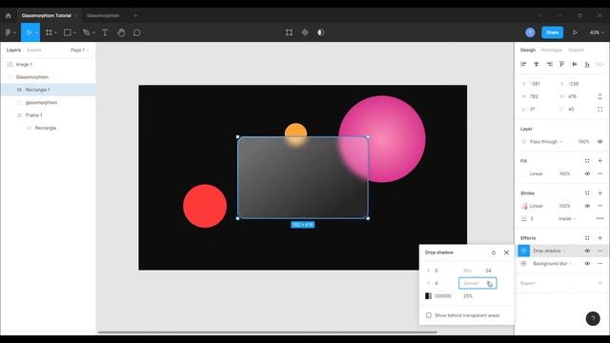Toggle Drop shadow visibility eye
This screenshot has width=610, height=343.
[x=587, y=252]
